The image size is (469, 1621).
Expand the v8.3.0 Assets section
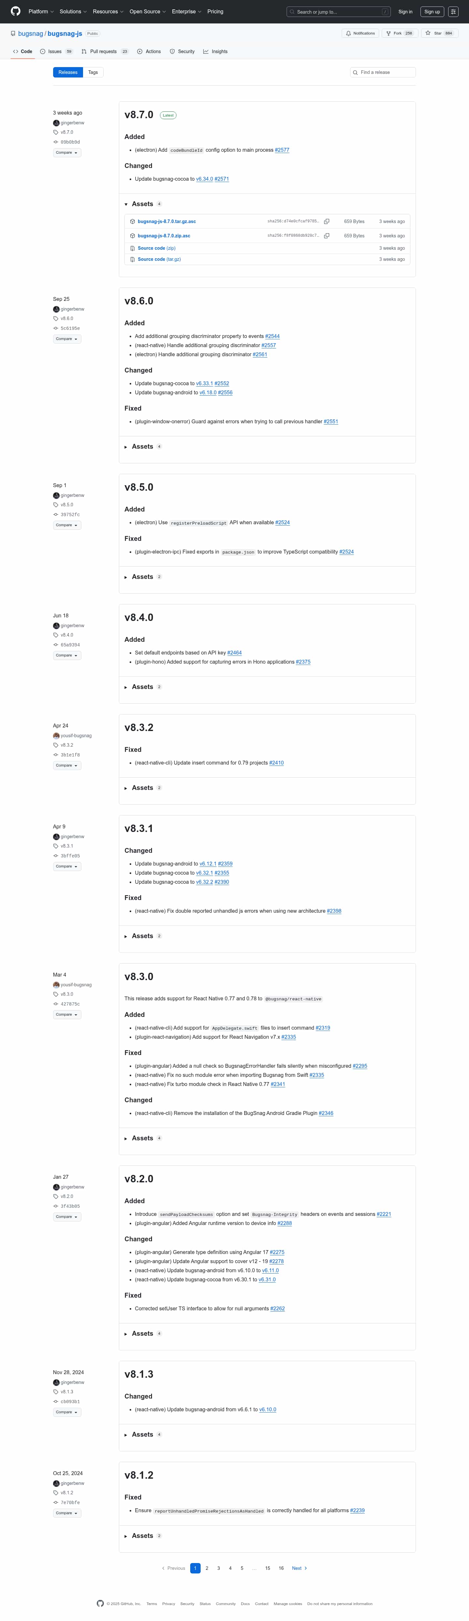point(142,1138)
